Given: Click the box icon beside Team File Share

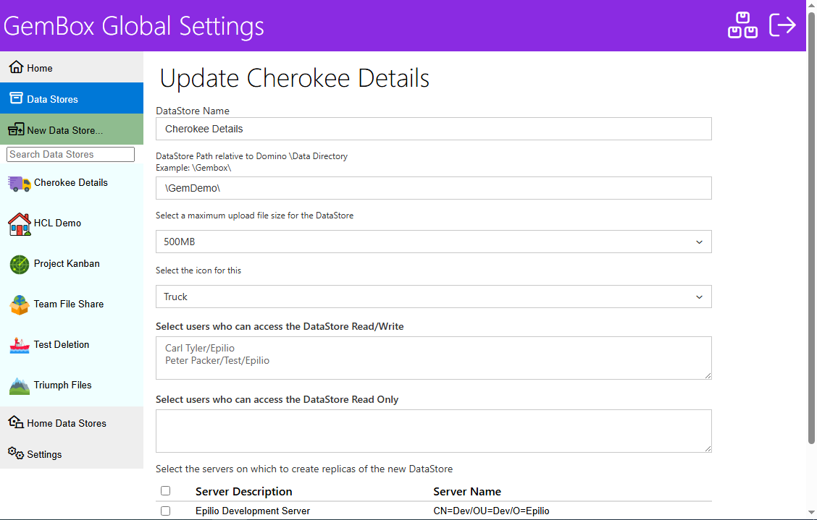Looking at the screenshot, I should click(20, 304).
